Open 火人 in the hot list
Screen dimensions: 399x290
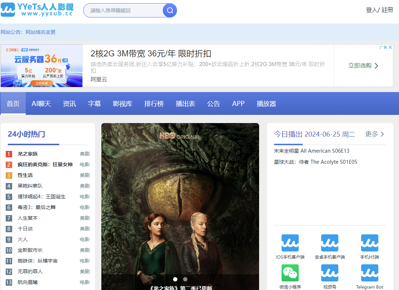pyautogui.click(x=22, y=239)
